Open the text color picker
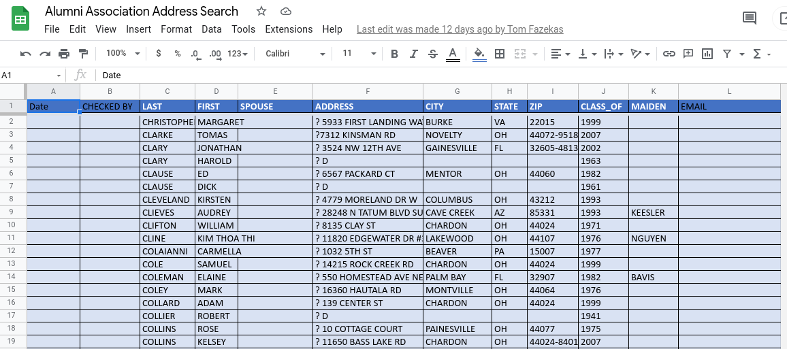This screenshot has height=349, width=787. pos(453,54)
